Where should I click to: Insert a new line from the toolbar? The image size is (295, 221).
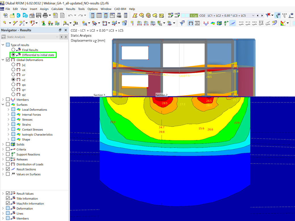pyautogui.click(x=15, y=23)
